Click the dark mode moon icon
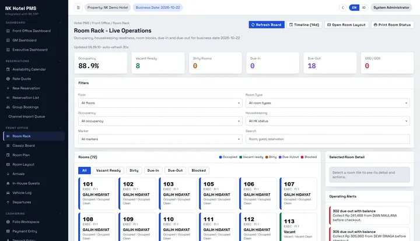420x241 pixels. tap(342, 8)
